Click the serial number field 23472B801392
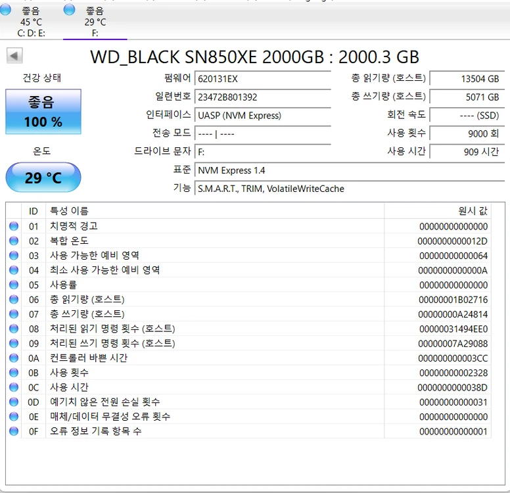Screen dimensions: 510x493 (262, 97)
